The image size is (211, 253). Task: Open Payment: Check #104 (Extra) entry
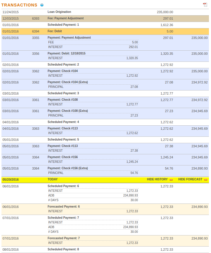tap(105, 85)
